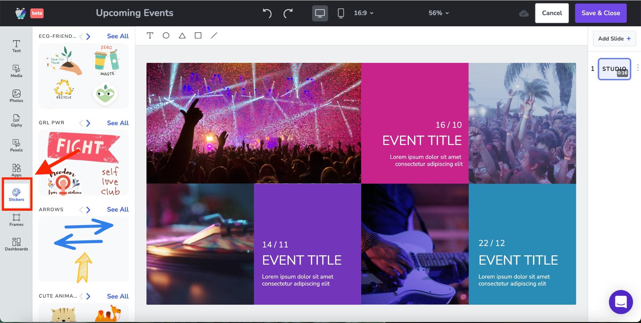Next page of Eco-Friendly stickers
The width and height of the screenshot is (641, 323).
tap(88, 36)
